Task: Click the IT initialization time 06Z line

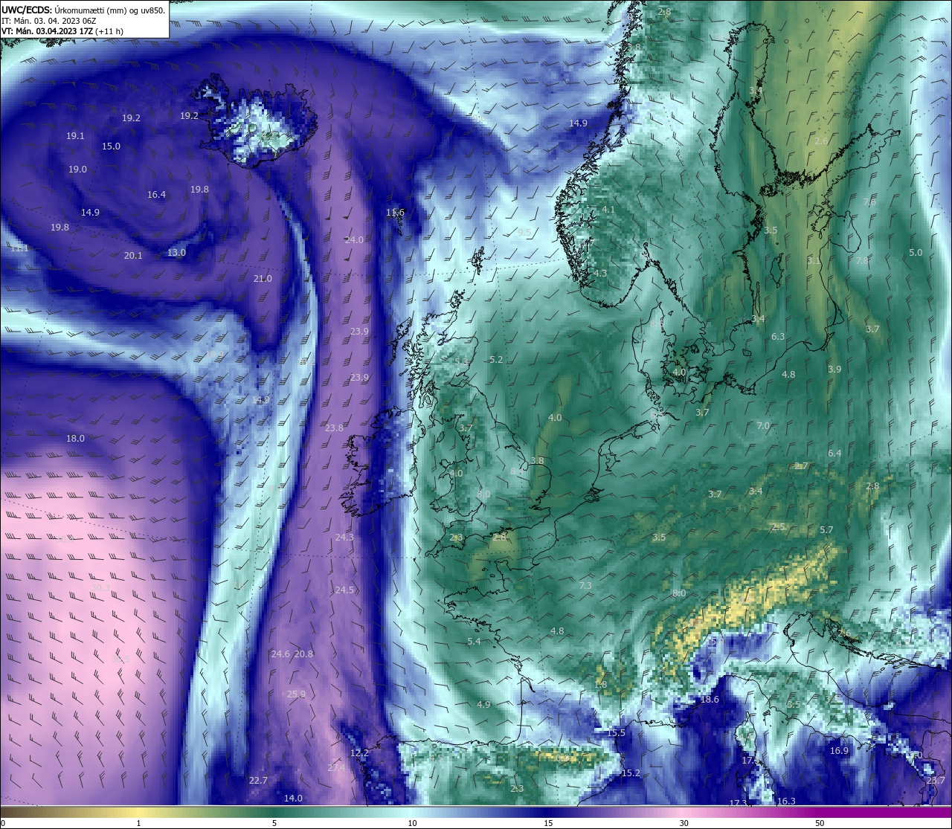Action: coord(48,21)
